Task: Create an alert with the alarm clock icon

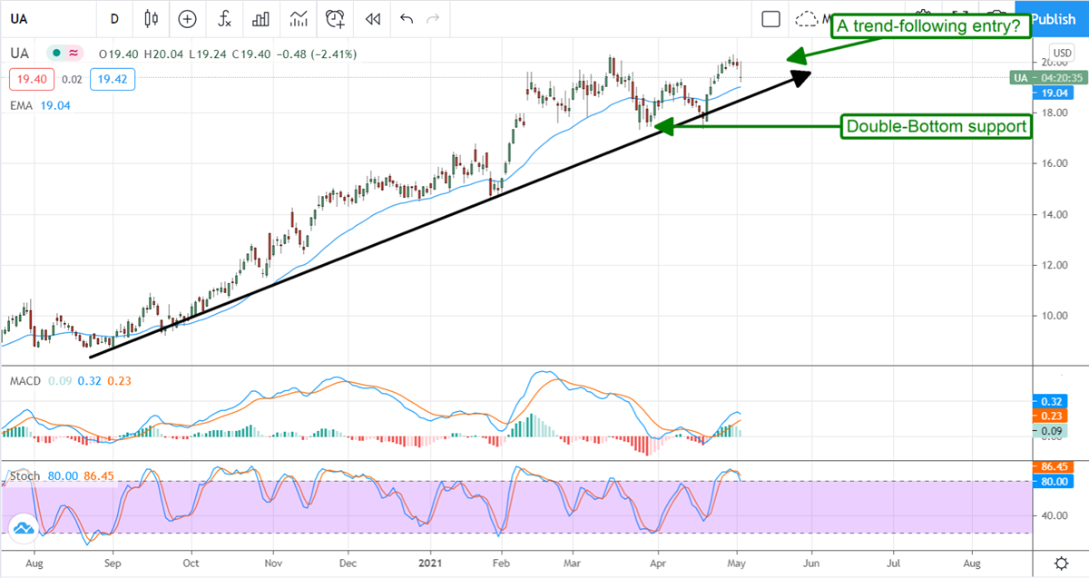Action: click(x=336, y=19)
